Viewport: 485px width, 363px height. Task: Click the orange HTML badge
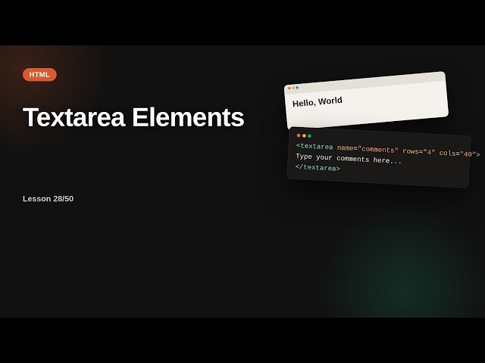pyautogui.click(x=39, y=75)
